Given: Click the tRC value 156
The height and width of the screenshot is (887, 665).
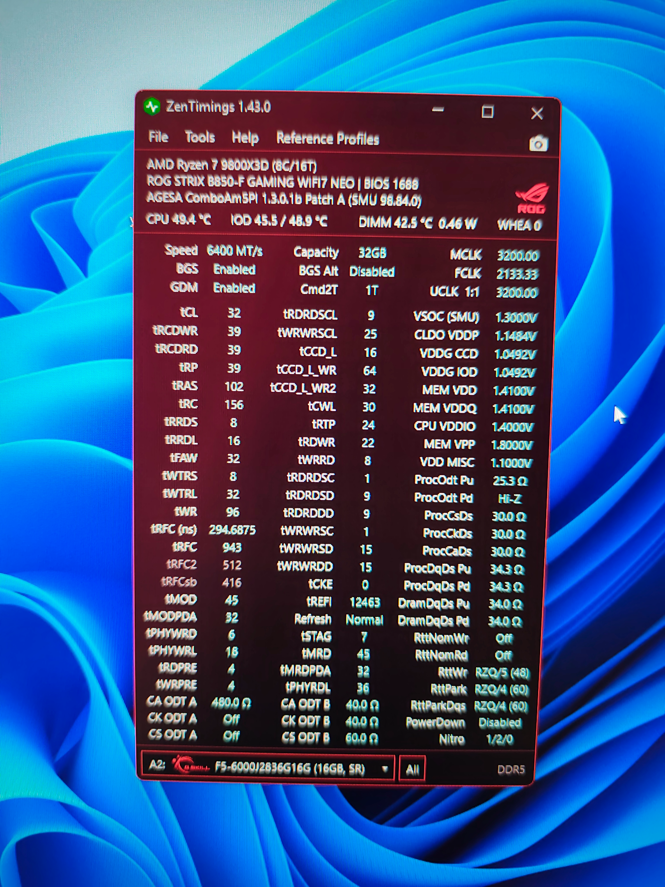Looking at the screenshot, I should (234, 404).
